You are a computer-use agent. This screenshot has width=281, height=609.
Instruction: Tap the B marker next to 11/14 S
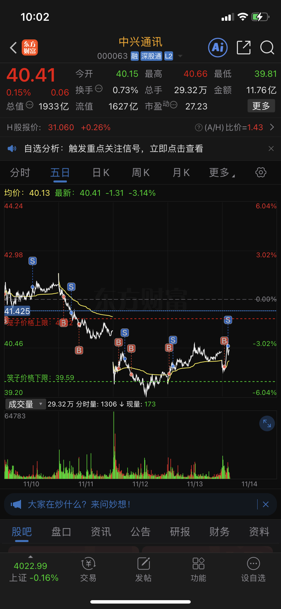(x=224, y=341)
